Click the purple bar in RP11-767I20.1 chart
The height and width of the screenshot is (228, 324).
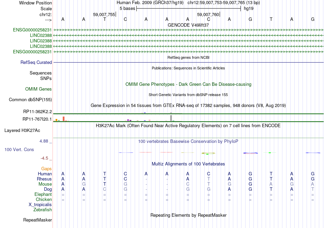128,120
